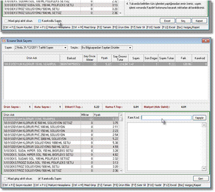Click the Kare Kod text area scroll-down arrow

204,168
